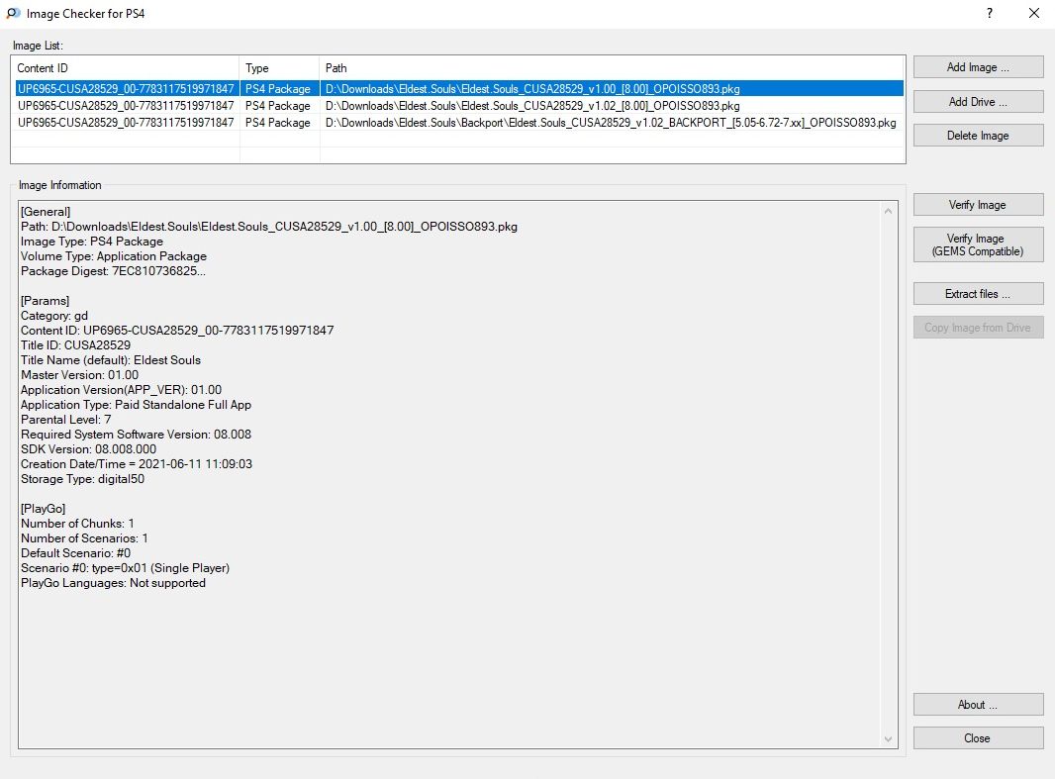
Task: Select the v1.02_[8.00] package row
Action: point(459,106)
